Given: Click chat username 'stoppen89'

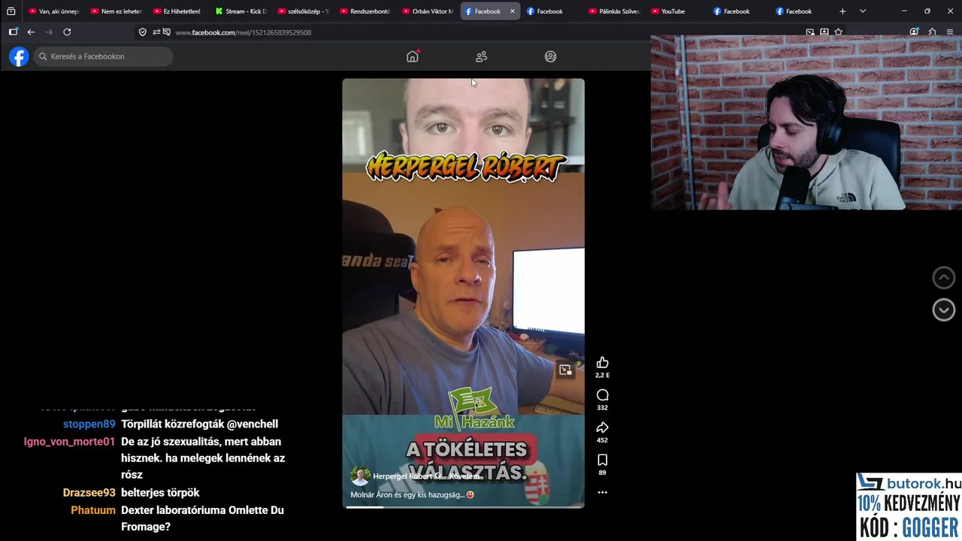Looking at the screenshot, I should click(x=89, y=424).
